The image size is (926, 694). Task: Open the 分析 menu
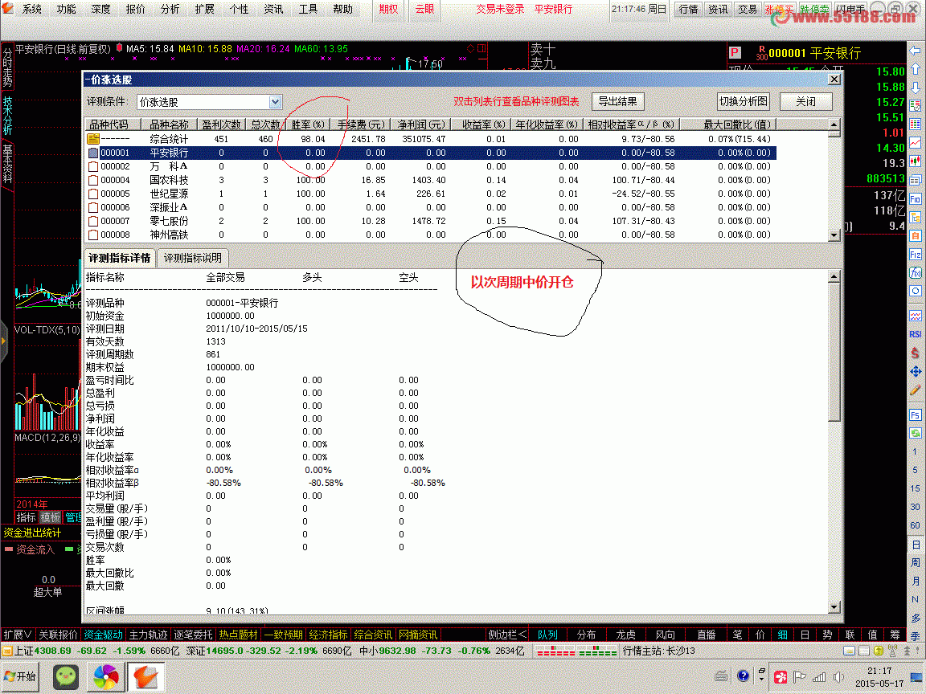(x=170, y=10)
